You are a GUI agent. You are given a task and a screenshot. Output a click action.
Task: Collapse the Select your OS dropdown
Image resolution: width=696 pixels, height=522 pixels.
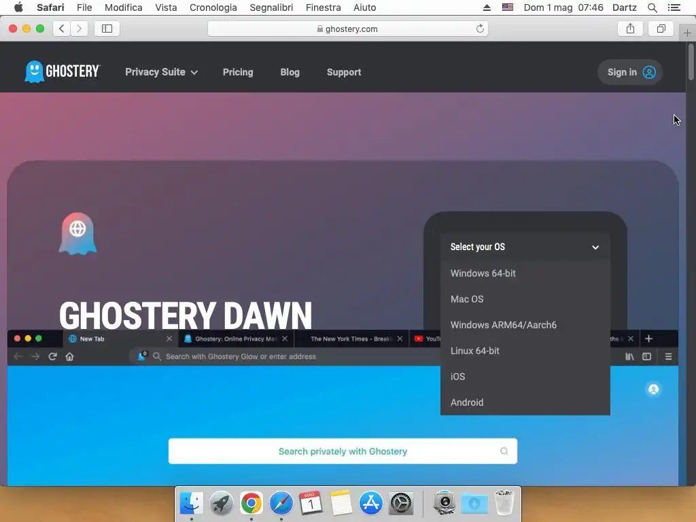tap(525, 247)
